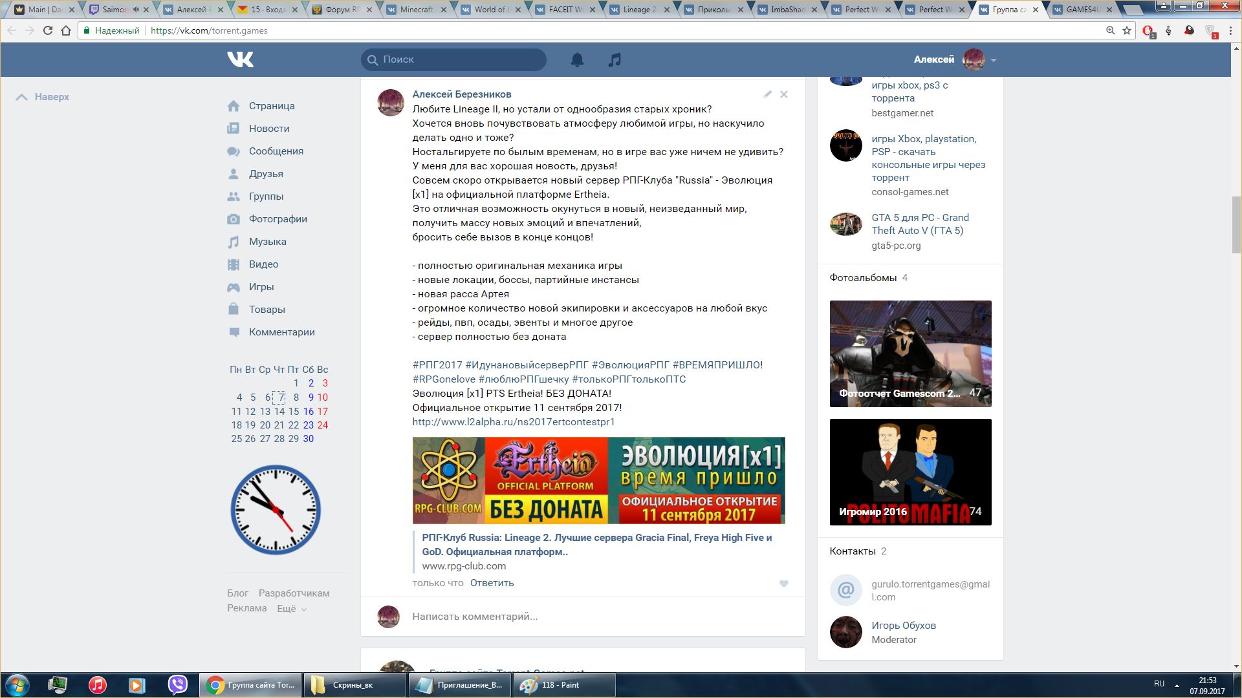Click the browser address bar URL

pyautogui.click(x=209, y=30)
